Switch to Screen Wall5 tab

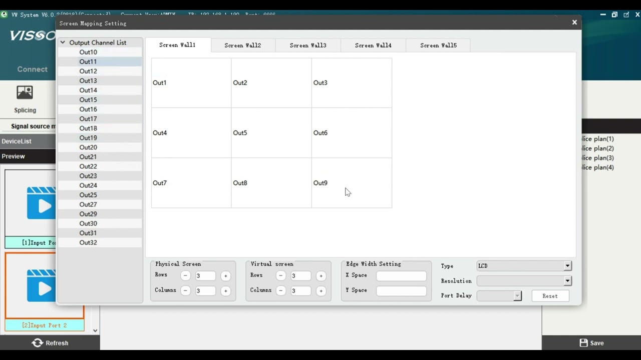click(438, 45)
